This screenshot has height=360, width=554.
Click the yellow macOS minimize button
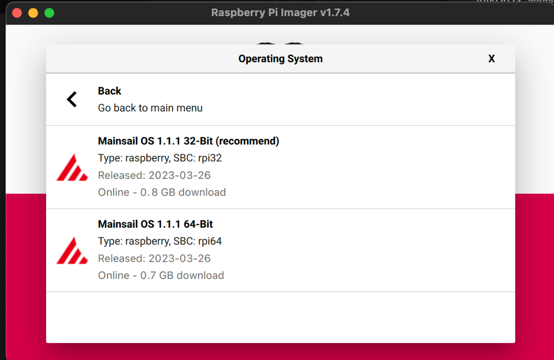(33, 13)
